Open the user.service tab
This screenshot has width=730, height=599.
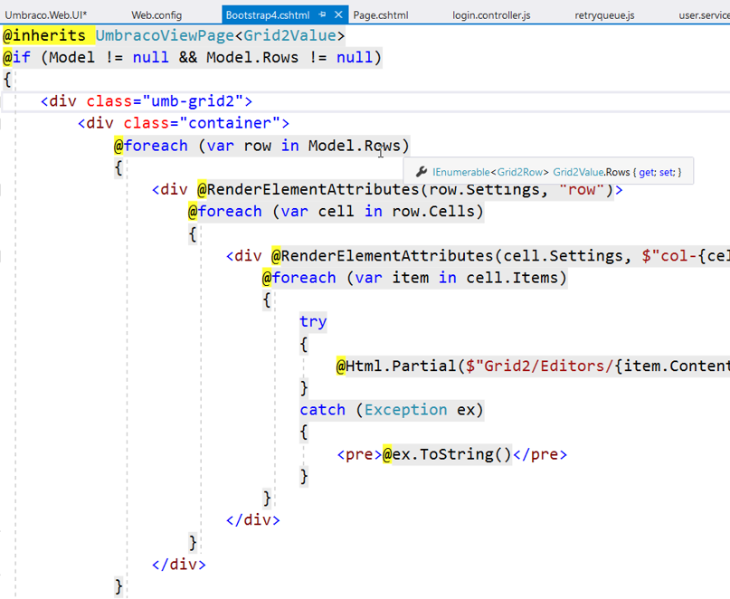pyautogui.click(x=704, y=14)
